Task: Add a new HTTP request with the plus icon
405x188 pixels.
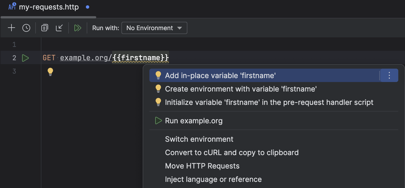Action: 11,28
